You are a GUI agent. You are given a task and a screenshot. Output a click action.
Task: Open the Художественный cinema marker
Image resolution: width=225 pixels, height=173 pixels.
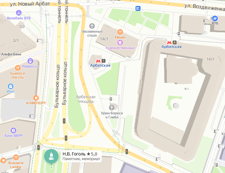click(x=120, y=43)
